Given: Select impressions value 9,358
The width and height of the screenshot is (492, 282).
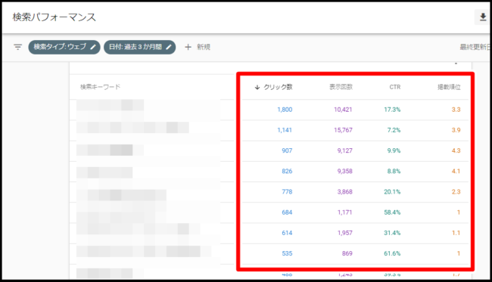Looking at the screenshot, I should click(345, 171).
